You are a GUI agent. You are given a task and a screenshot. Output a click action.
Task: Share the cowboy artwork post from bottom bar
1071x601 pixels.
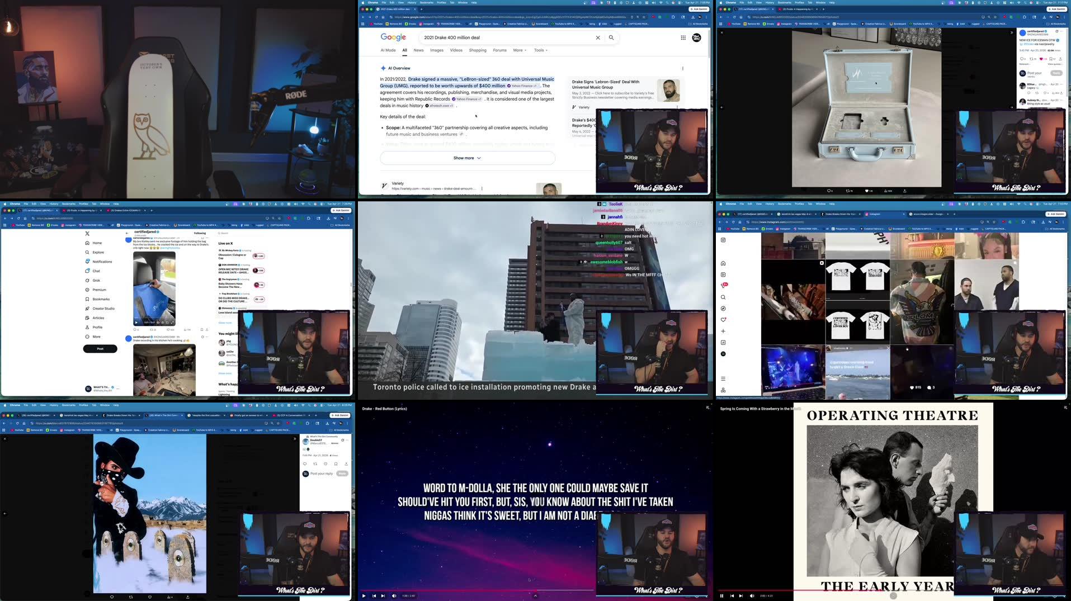[187, 597]
